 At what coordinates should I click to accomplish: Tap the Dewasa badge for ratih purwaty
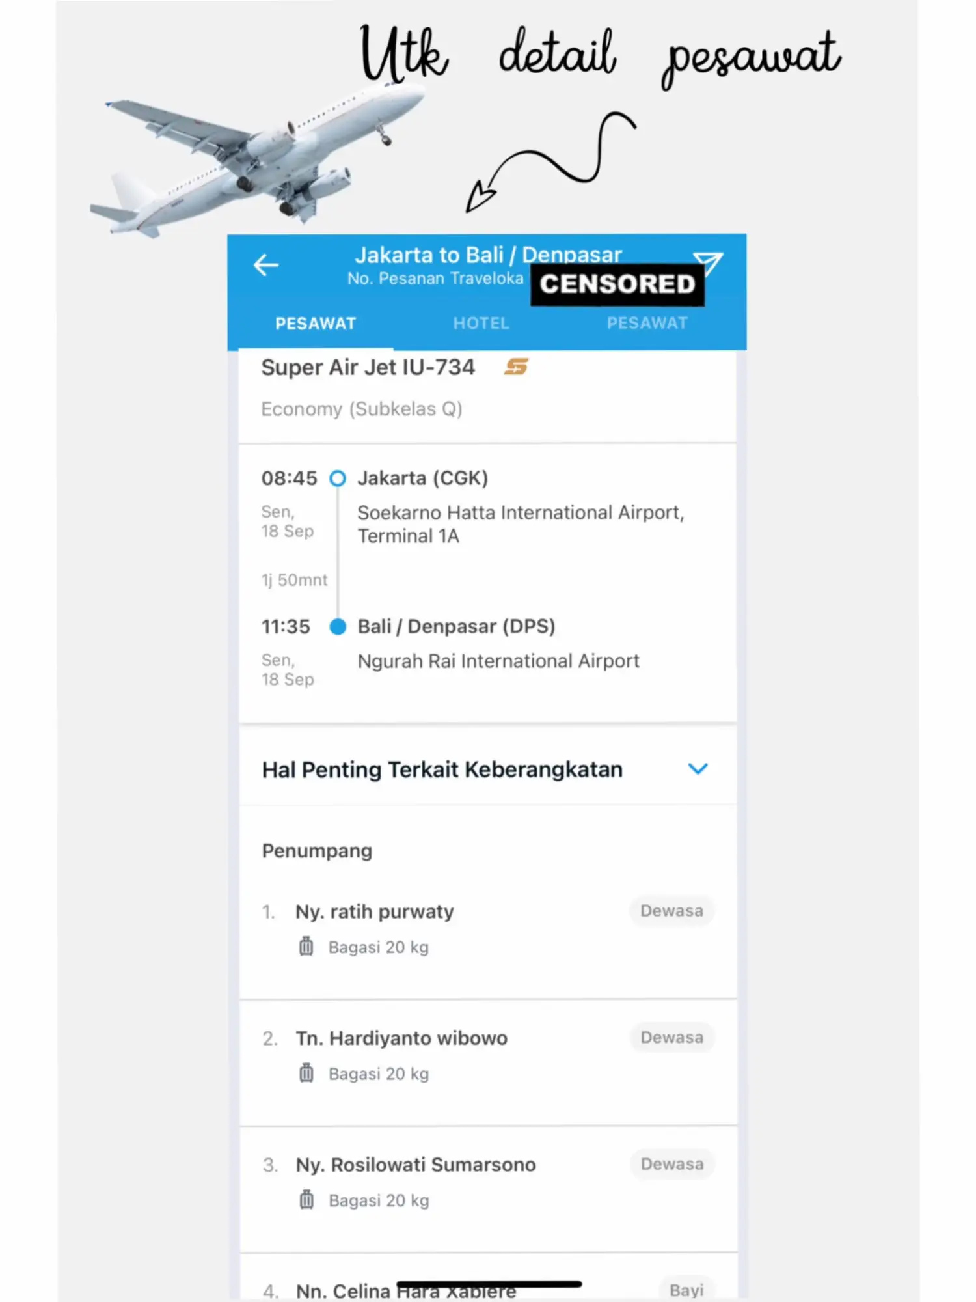point(671,911)
